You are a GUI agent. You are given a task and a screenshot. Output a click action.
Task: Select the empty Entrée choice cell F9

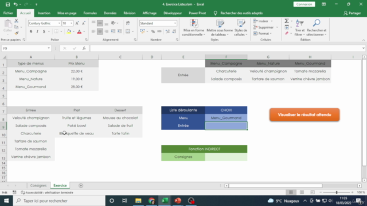[226, 126]
